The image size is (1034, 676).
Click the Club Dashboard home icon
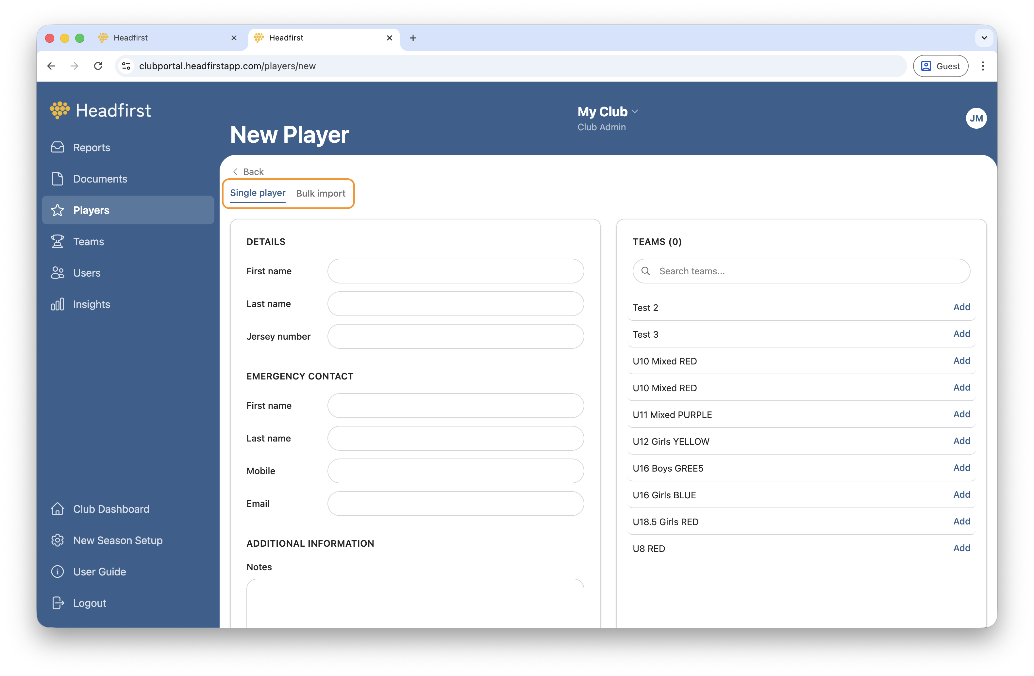(57, 509)
